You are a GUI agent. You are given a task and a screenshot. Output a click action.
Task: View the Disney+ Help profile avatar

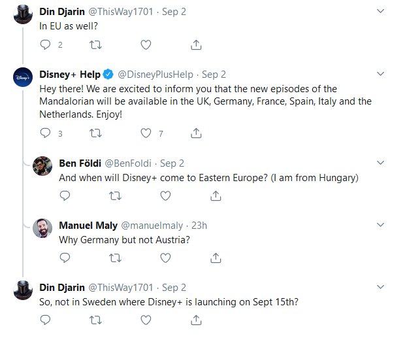pyautogui.click(x=23, y=77)
